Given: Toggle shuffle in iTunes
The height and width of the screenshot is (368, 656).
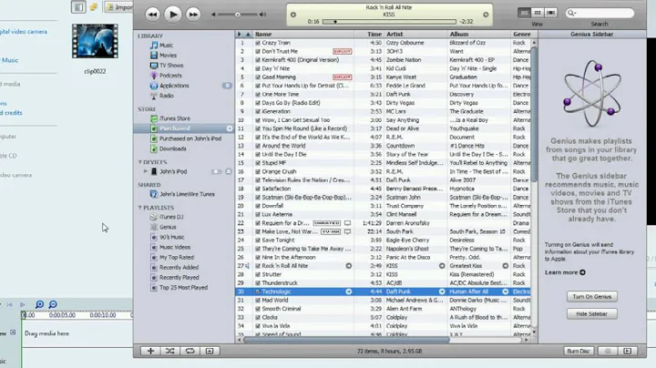Looking at the screenshot, I should pos(170,351).
